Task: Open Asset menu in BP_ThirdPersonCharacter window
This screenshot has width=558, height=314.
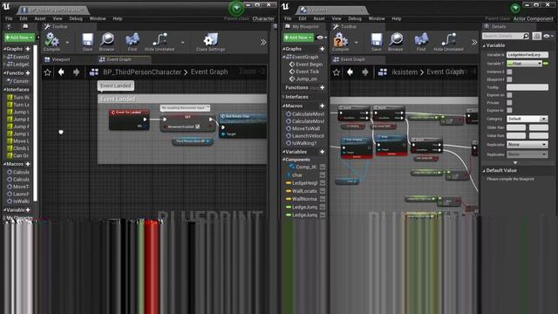Action: tap(40, 18)
